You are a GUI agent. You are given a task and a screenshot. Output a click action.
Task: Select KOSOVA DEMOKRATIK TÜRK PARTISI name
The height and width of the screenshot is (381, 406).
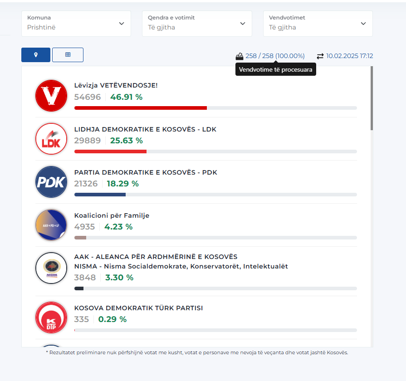[x=138, y=308]
